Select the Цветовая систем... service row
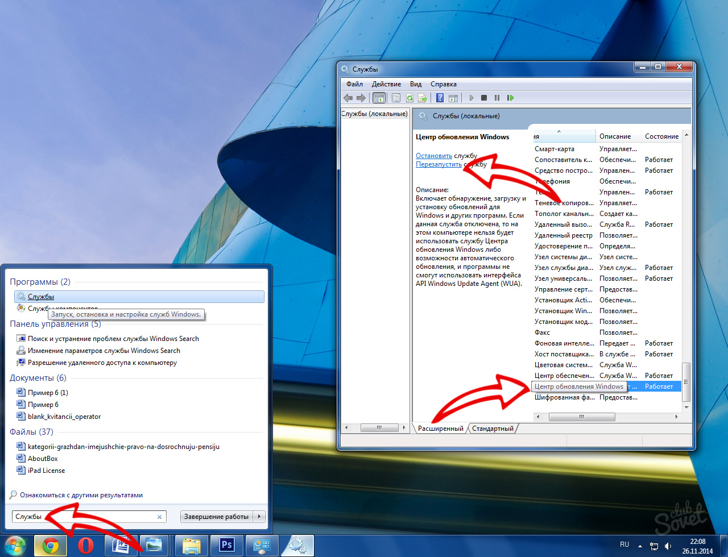Screen dimensions: 728x557 pos(606,365)
